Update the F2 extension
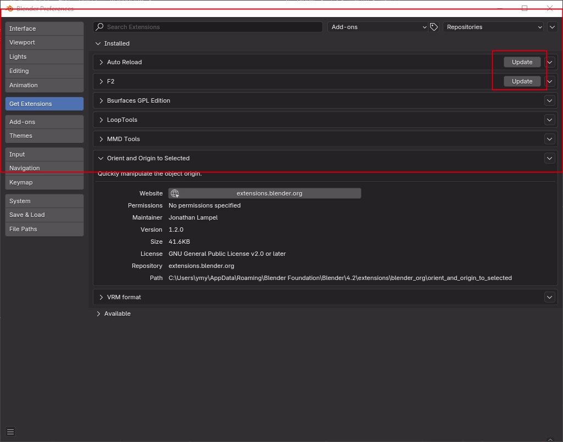563x442 pixels. [x=522, y=81]
